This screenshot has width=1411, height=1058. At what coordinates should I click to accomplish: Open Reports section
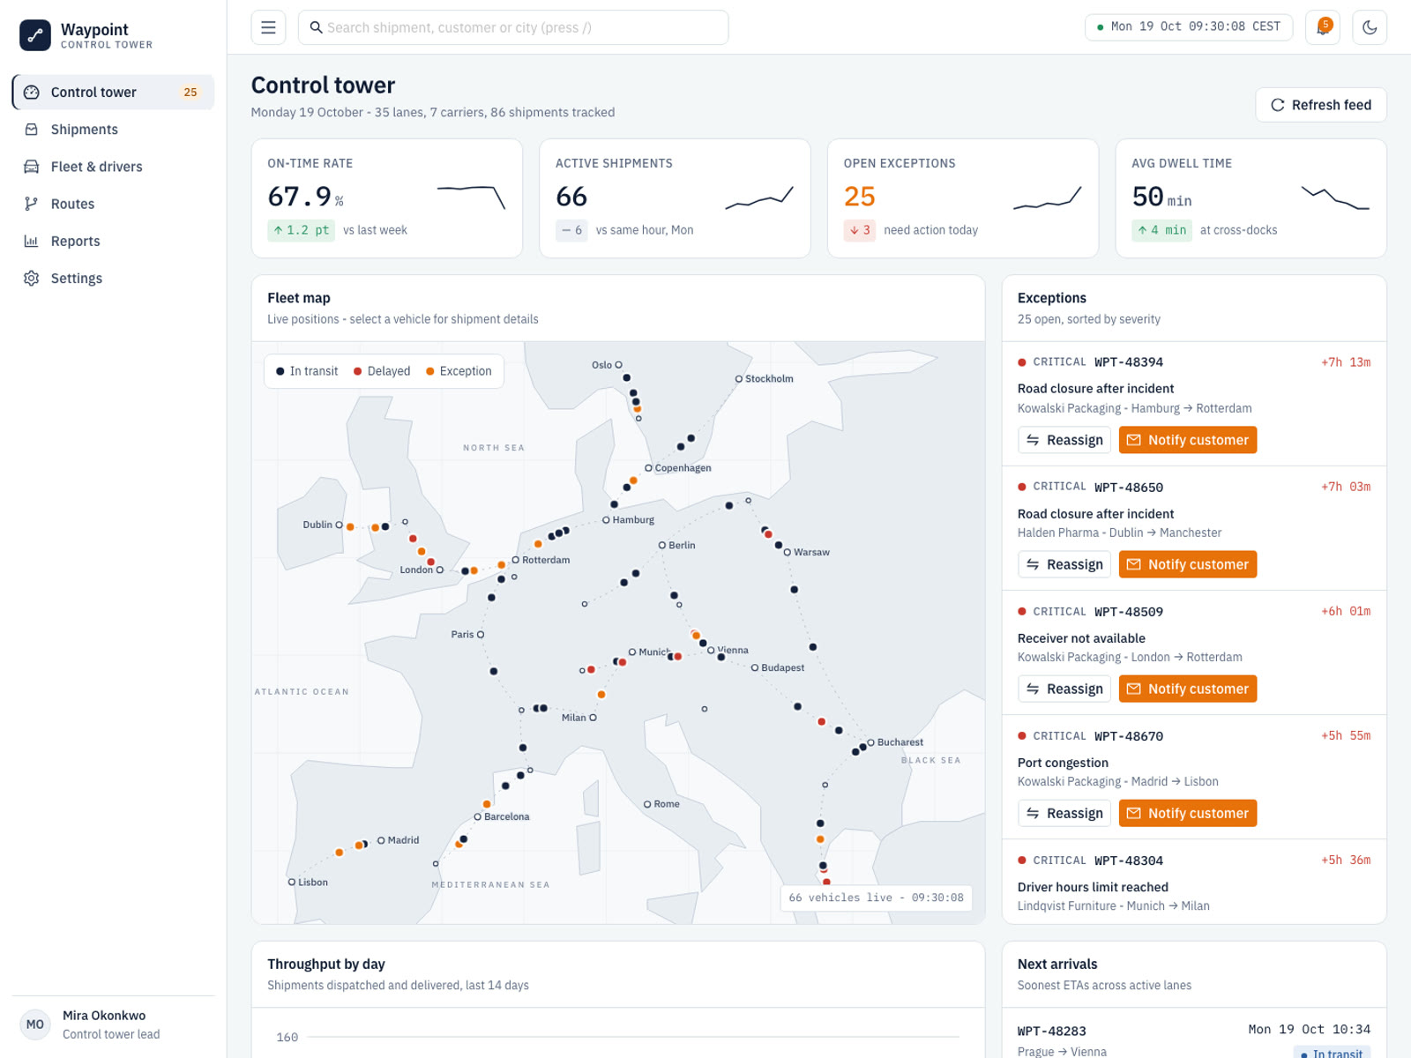click(x=113, y=241)
